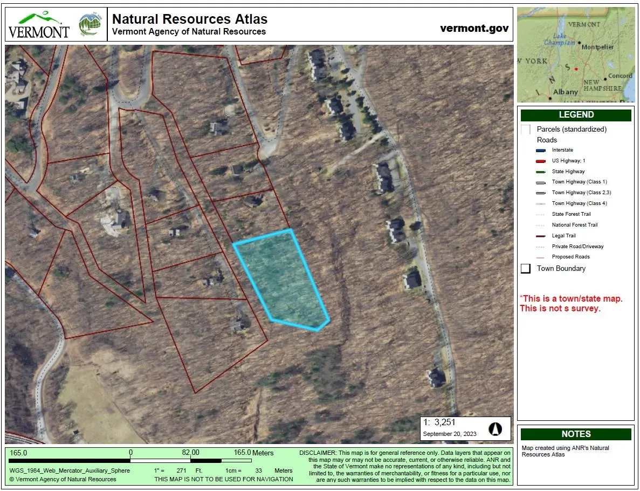
Task: Click the Legal Trail dark line symbol
Action: point(541,236)
